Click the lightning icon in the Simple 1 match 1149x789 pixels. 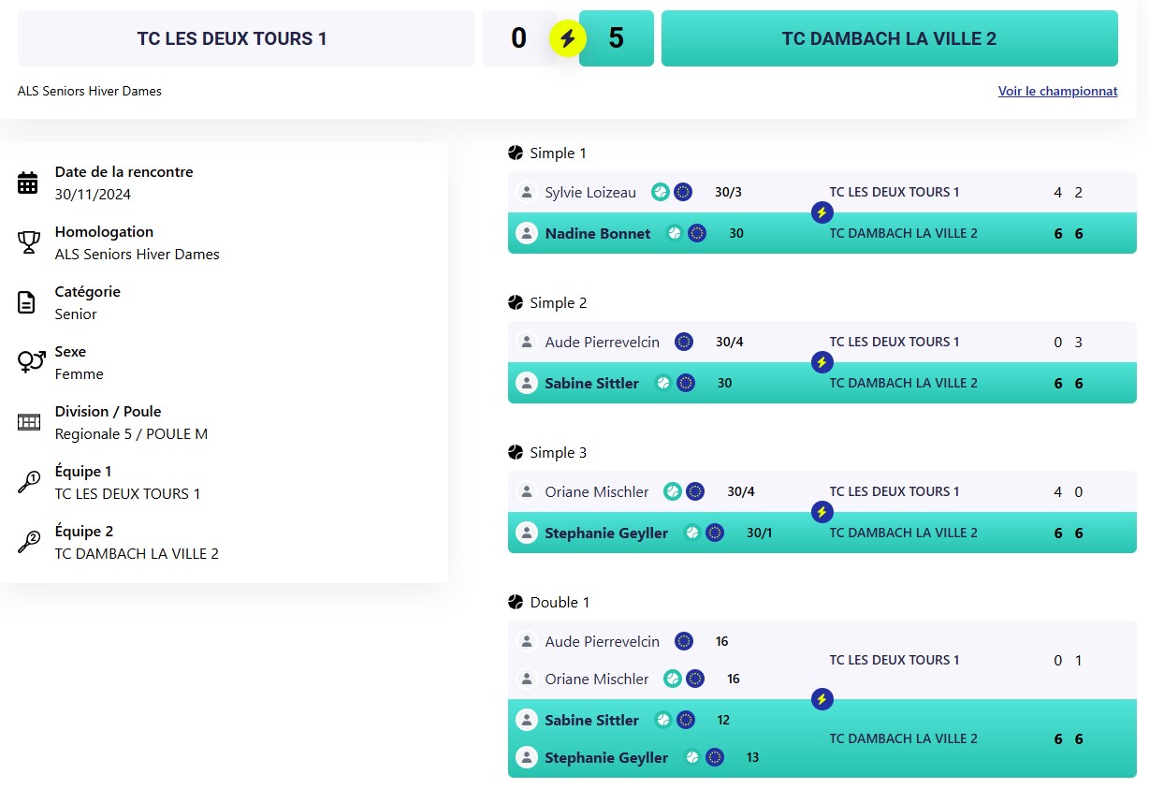tap(822, 212)
